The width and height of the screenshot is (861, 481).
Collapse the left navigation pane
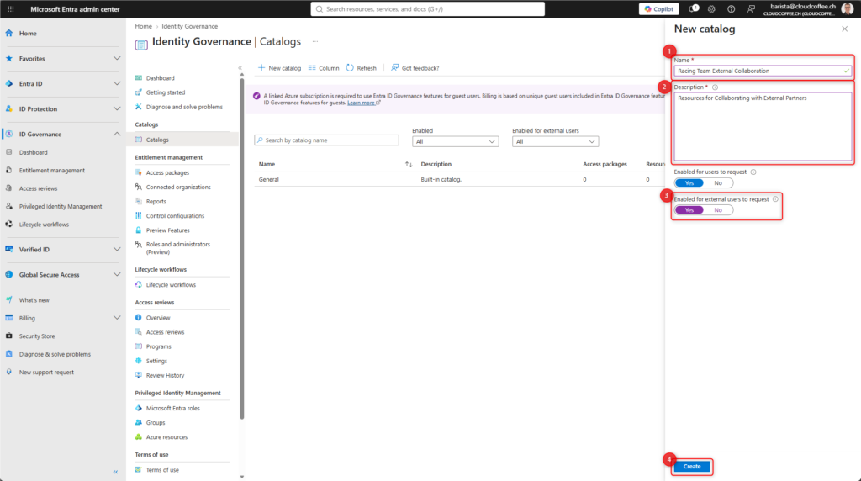pyautogui.click(x=115, y=472)
